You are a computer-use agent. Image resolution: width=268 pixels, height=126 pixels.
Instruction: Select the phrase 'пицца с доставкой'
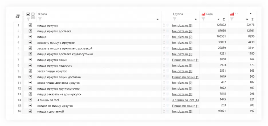50,111
